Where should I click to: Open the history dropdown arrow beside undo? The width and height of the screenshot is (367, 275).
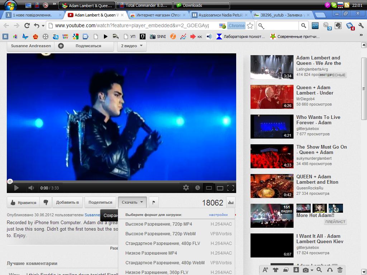43,26
